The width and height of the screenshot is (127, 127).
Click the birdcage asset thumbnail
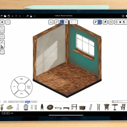pos(26,107)
